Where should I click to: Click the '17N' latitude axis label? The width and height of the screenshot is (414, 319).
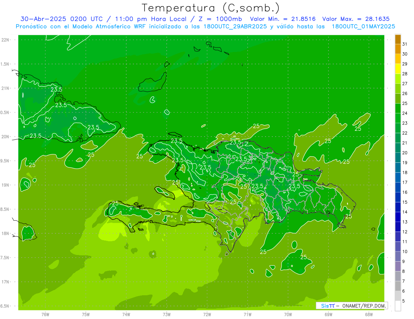(6, 282)
